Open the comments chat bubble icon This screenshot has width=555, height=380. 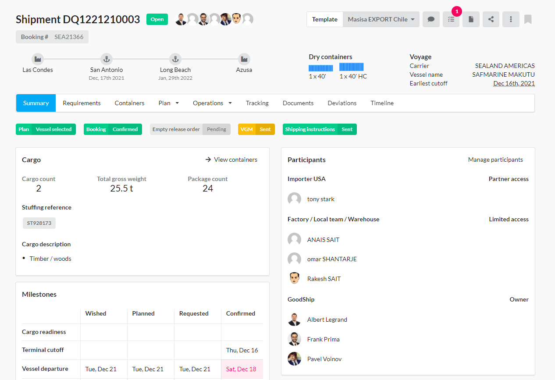point(431,19)
